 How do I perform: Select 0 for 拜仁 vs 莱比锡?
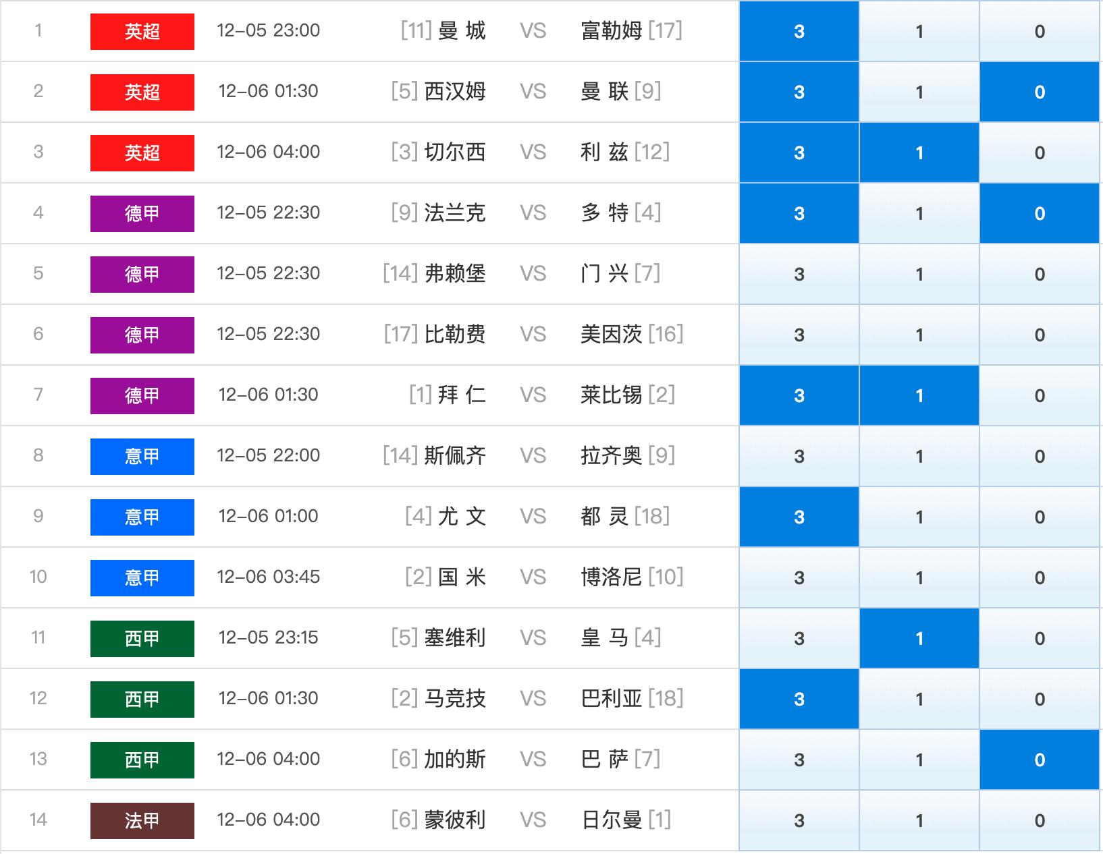(x=1040, y=395)
